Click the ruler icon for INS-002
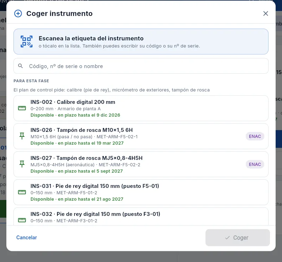This screenshot has width=282, height=262. pyautogui.click(x=22, y=108)
